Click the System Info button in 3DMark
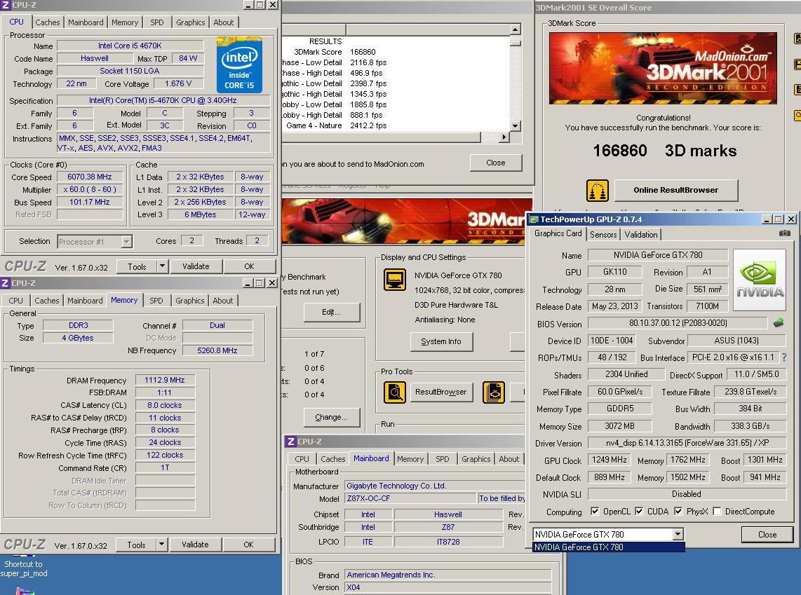This screenshot has width=801, height=595. pyautogui.click(x=441, y=341)
